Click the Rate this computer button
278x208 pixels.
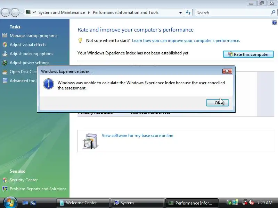coord(248,54)
